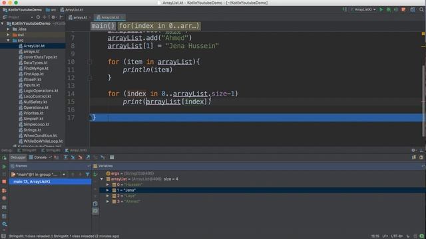This screenshot has height=239, width=426.
Task: Open WhileDoWhileLoop.kt in the project tree
Action: 43,141
